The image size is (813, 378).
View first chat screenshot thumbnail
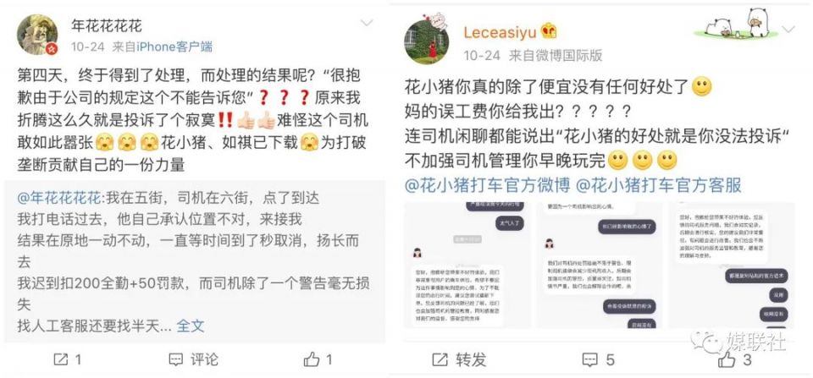467,266
